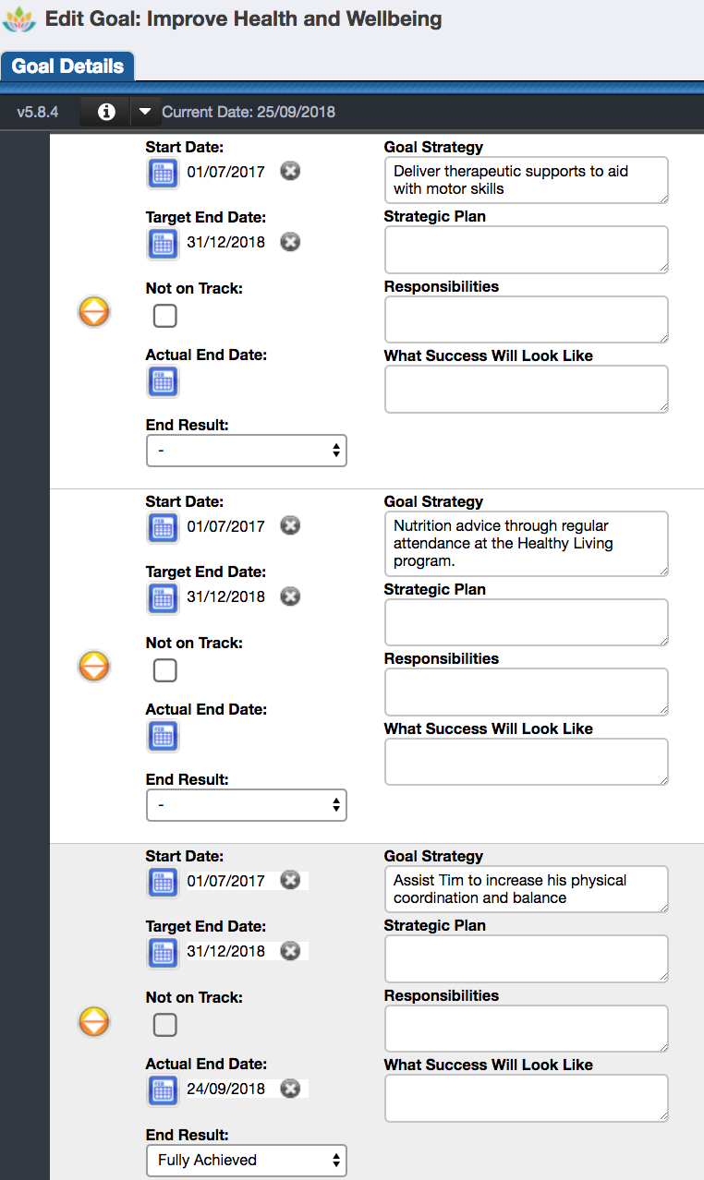The height and width of the screenshot is (1180, 704).
Task: Clear the Target End Date 31/12/2018 in bottom strategy
Action: [x=290, y=952]
